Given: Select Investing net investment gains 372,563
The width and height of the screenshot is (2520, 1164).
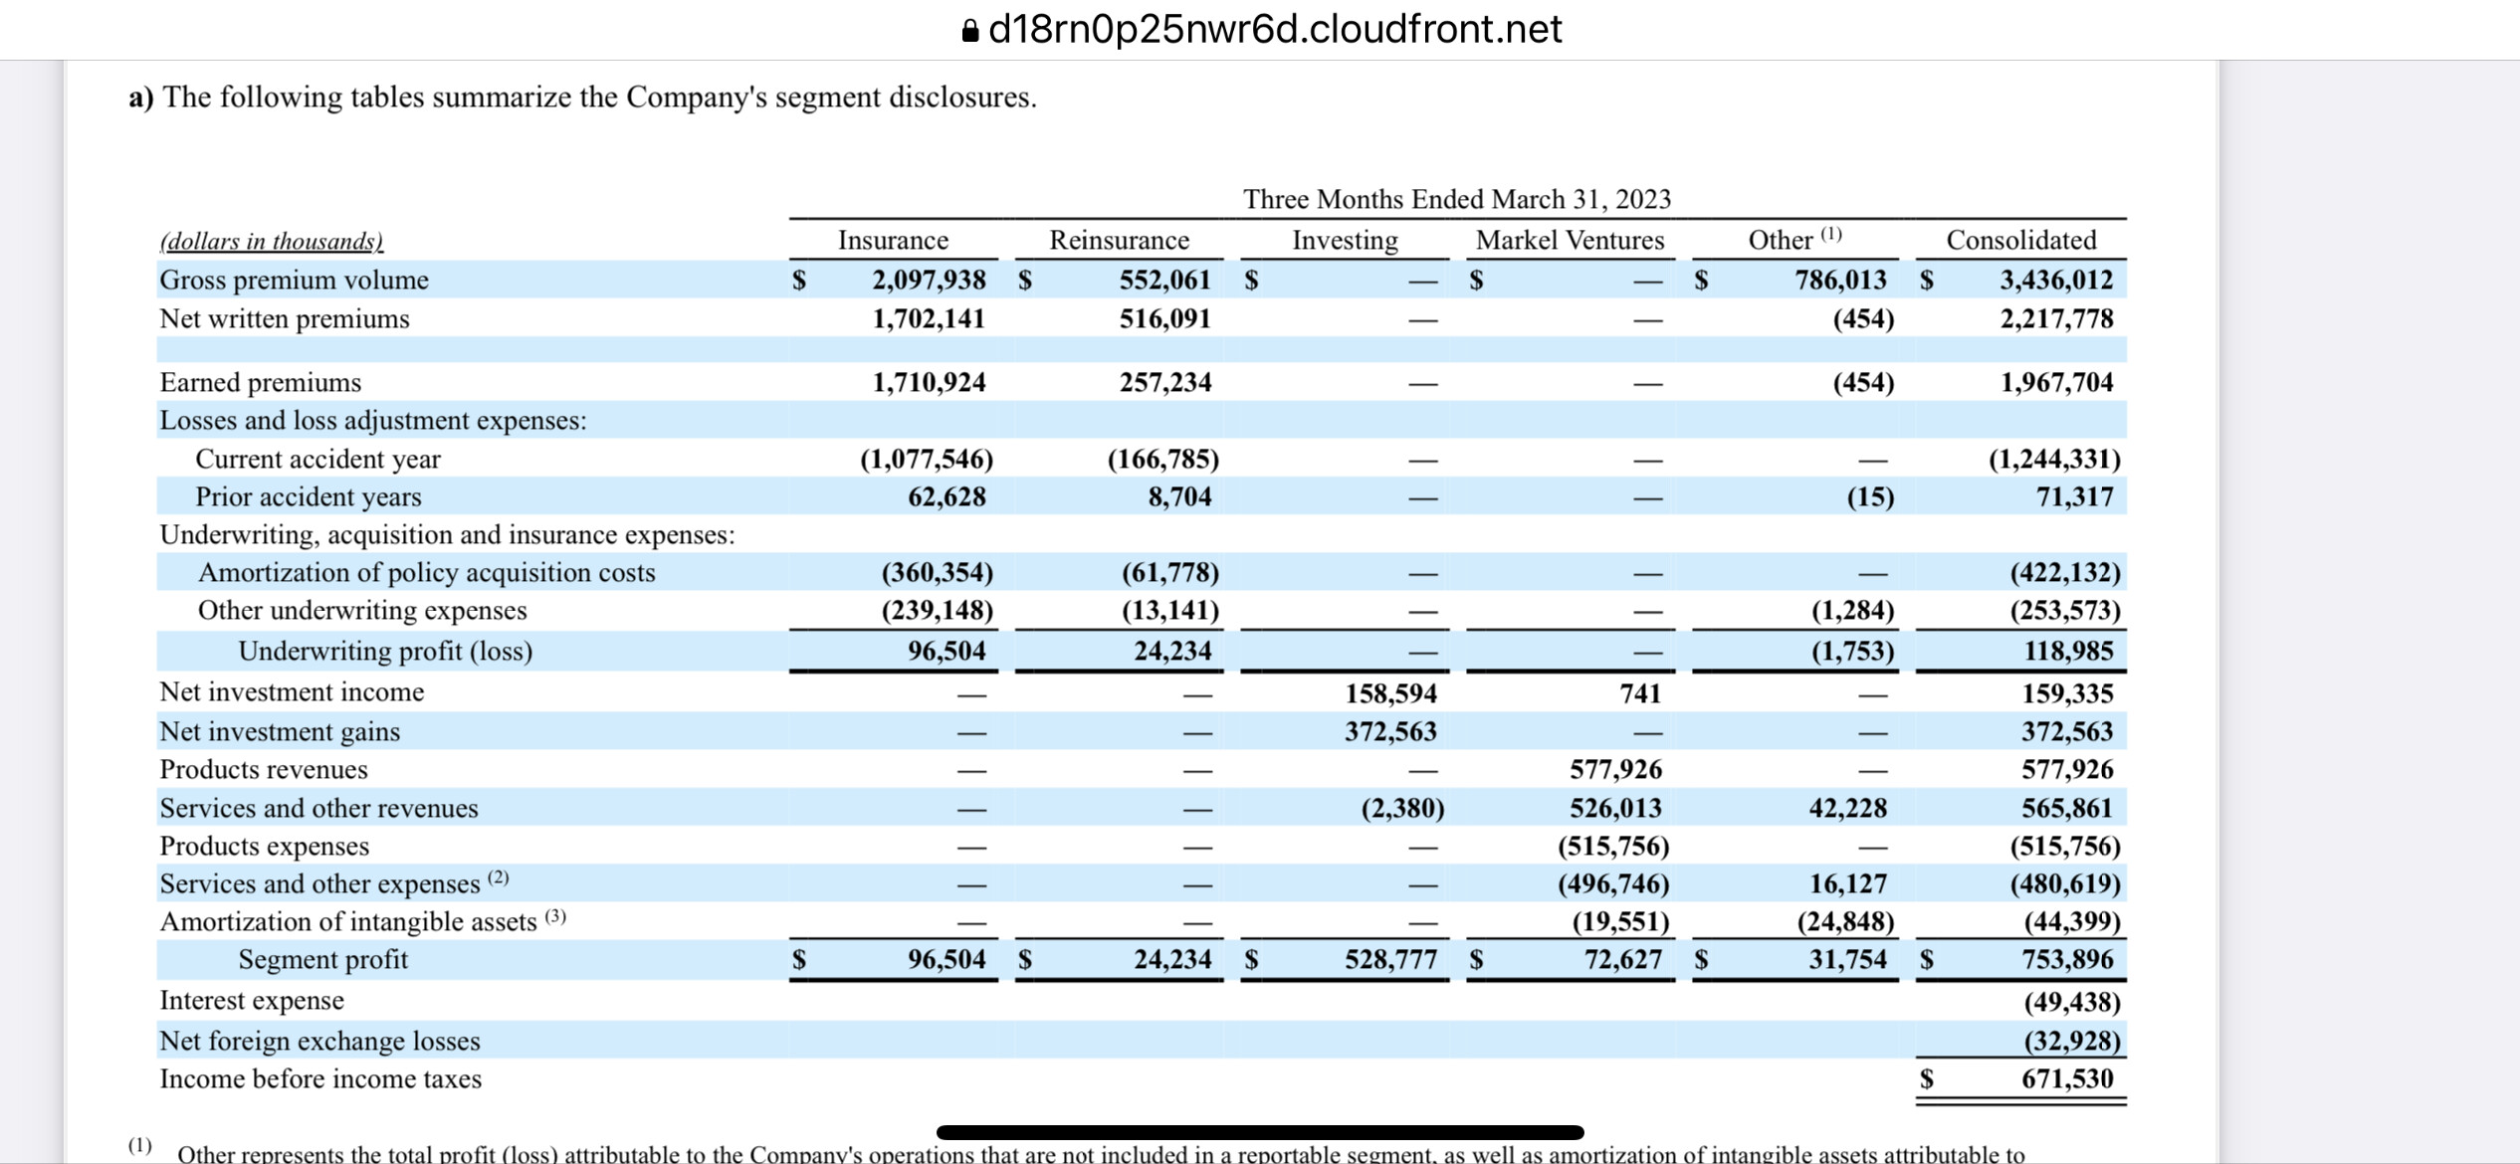Looking at the screenshot, I should click(1390, 731).
